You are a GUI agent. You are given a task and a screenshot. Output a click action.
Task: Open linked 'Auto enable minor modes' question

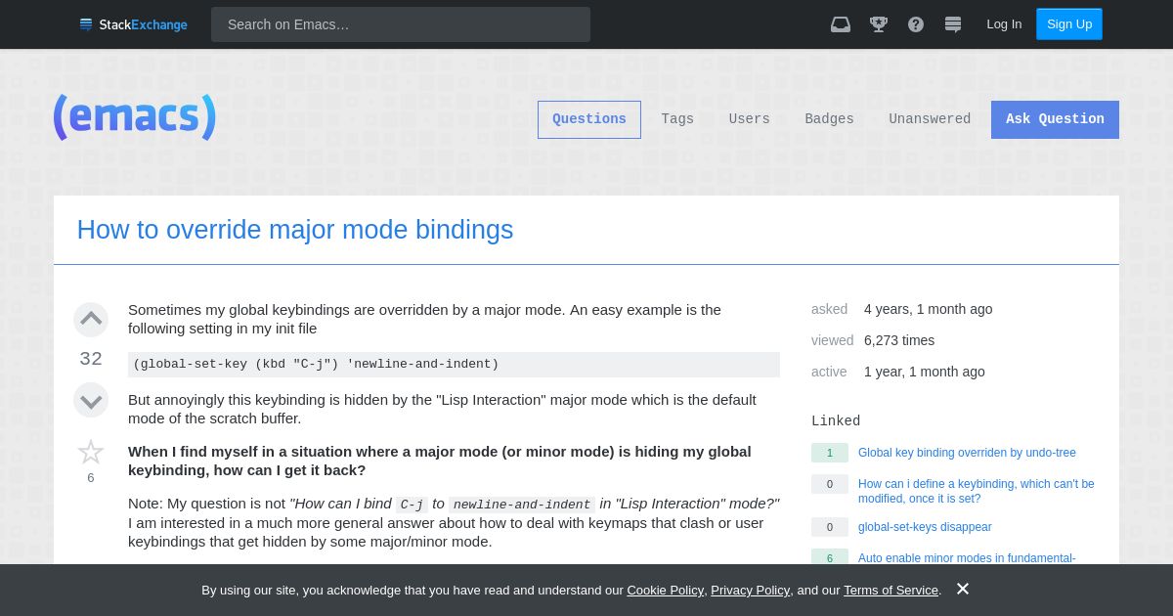[967, 558]
